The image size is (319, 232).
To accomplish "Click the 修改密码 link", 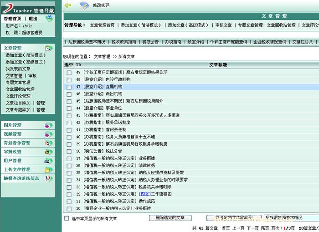I will pos(101,5).
